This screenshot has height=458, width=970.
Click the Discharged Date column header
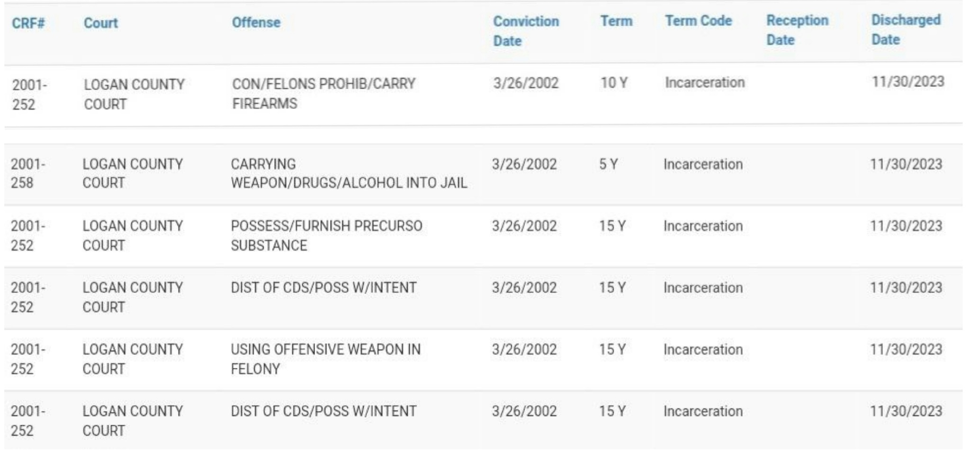pyautogui.click(x=906, y=30)
